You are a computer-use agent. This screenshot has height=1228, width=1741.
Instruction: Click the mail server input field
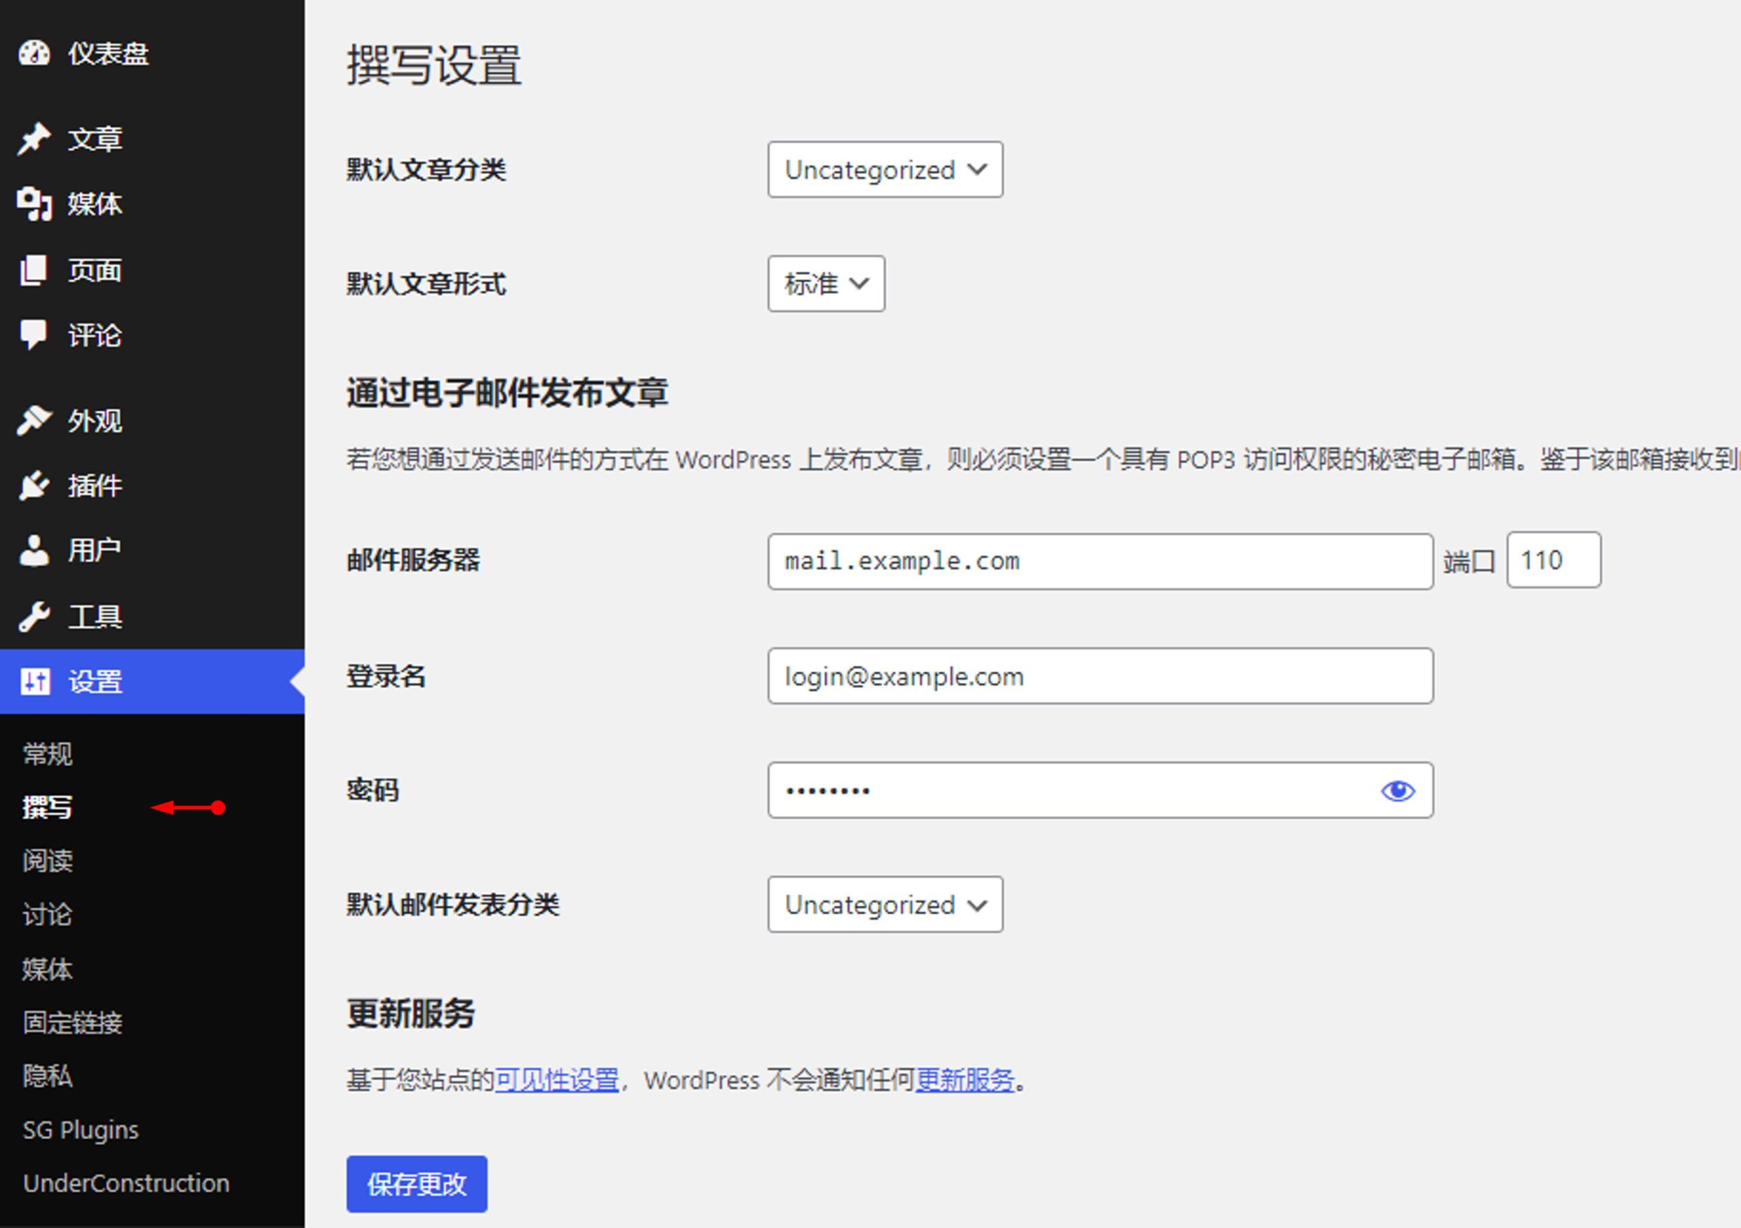tap(1100, 561)
